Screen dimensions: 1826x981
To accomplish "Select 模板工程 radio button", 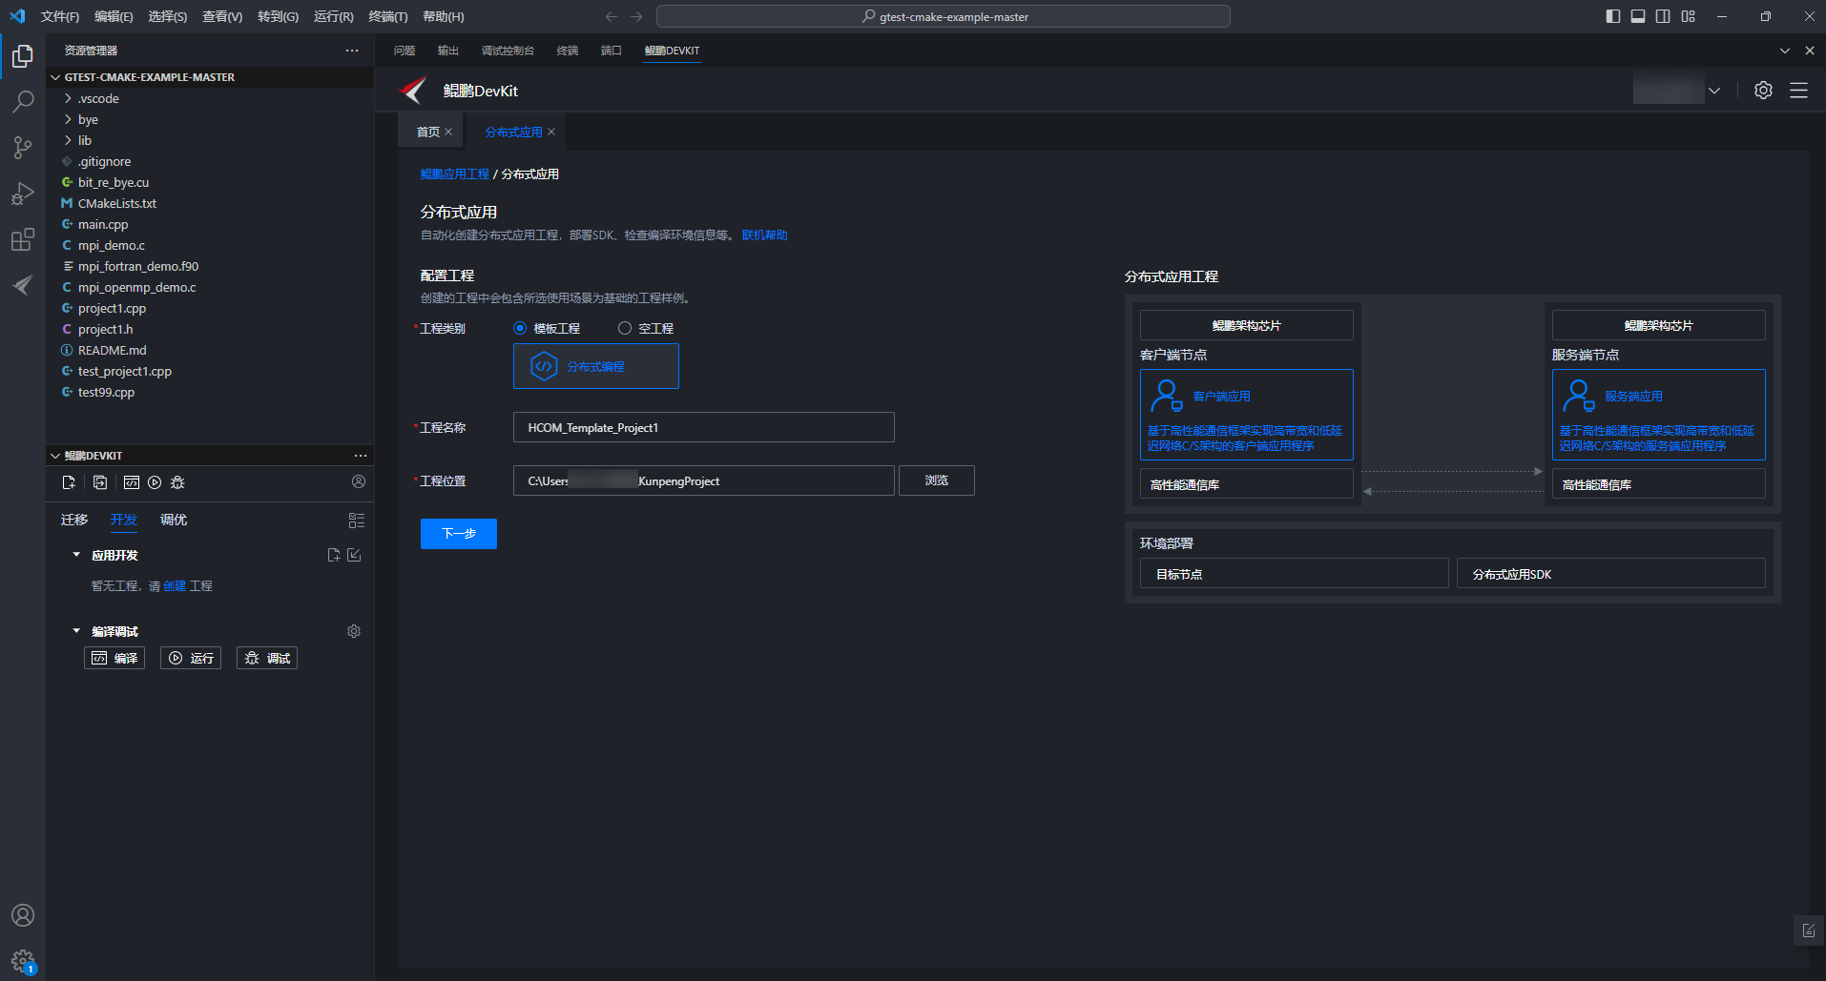I will [x=520, y=328].
